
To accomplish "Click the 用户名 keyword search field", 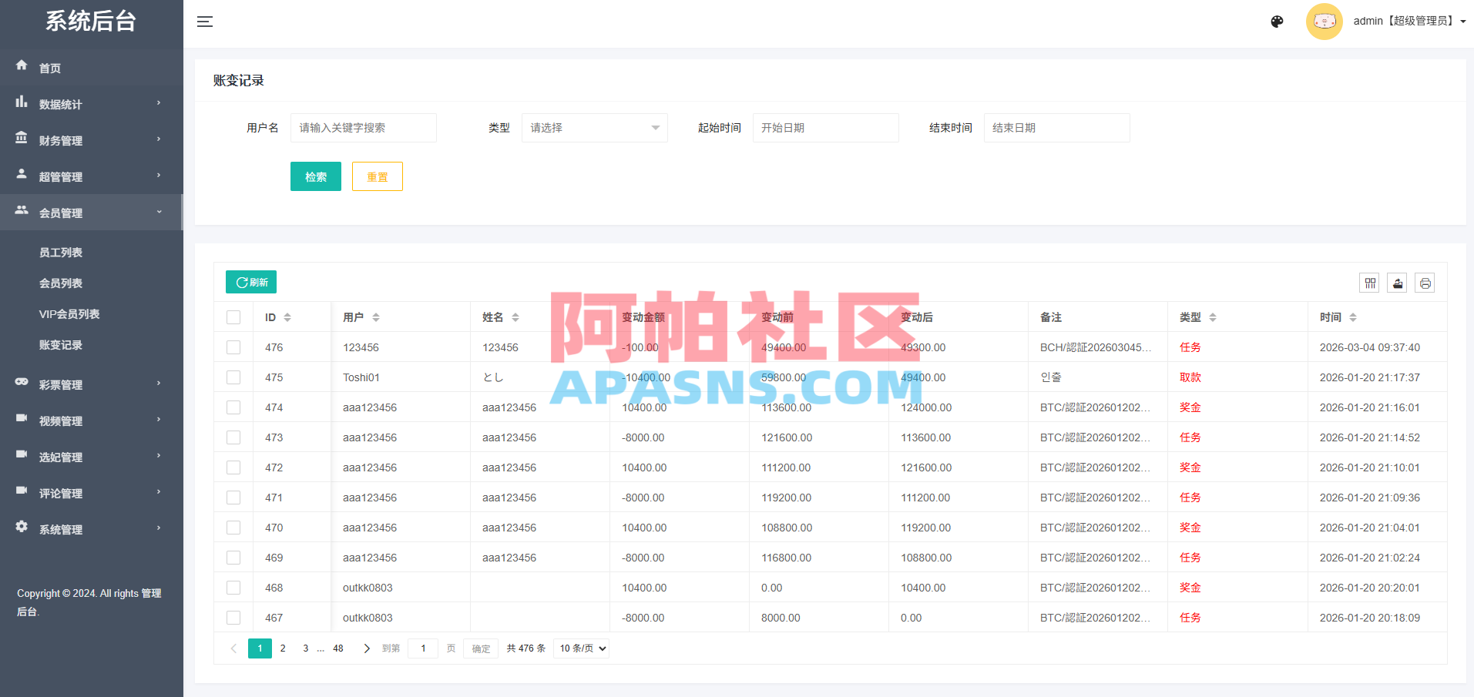I will 364,128.
